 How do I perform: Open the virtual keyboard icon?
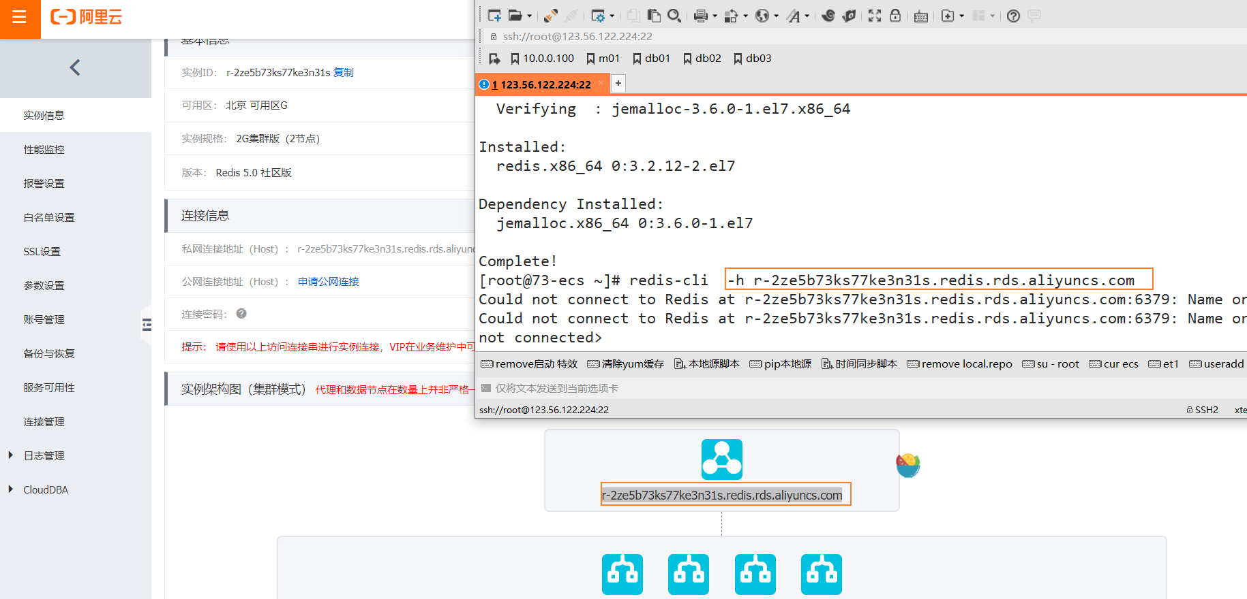[921, 16]
